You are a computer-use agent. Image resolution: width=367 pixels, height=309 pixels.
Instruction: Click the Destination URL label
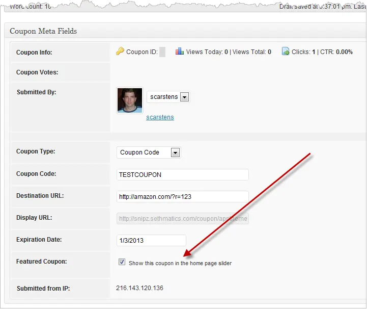(x=40, y=195)
